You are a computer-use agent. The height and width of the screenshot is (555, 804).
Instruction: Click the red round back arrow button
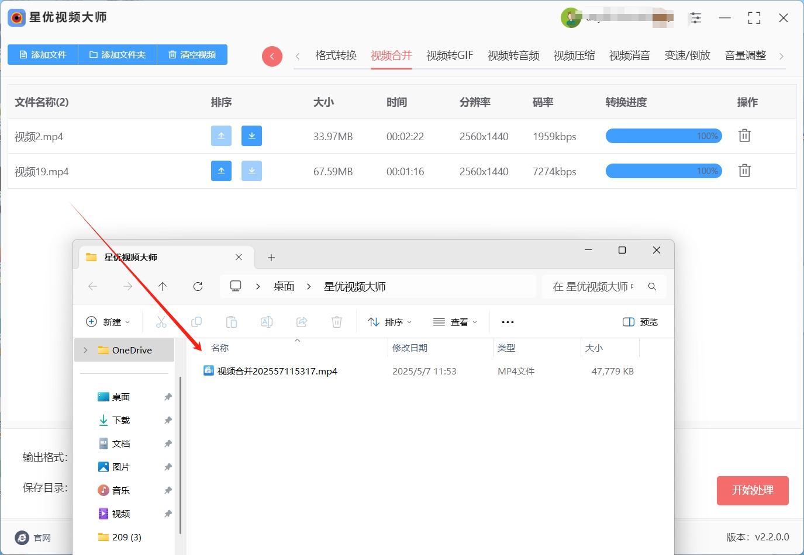272,56
